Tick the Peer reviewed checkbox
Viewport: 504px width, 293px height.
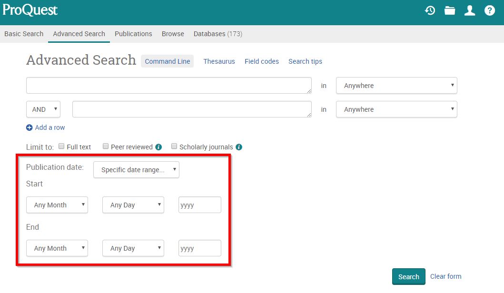(x=106, y=146)
